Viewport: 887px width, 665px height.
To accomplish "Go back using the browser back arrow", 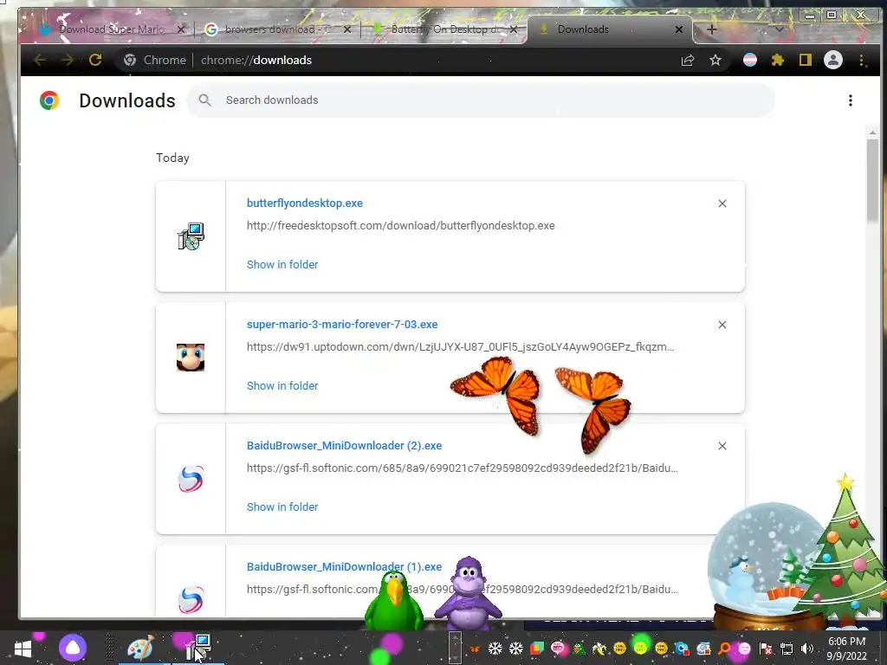I will click(40, 60).
